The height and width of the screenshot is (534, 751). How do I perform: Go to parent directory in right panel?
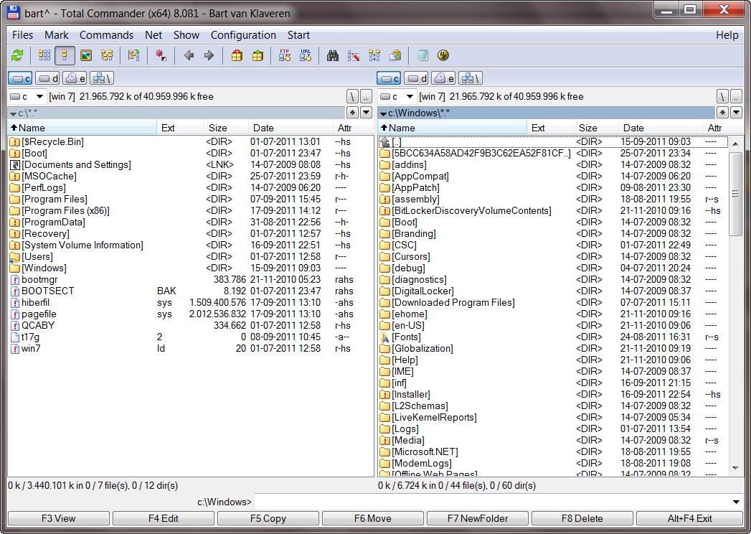pos(736,97)
